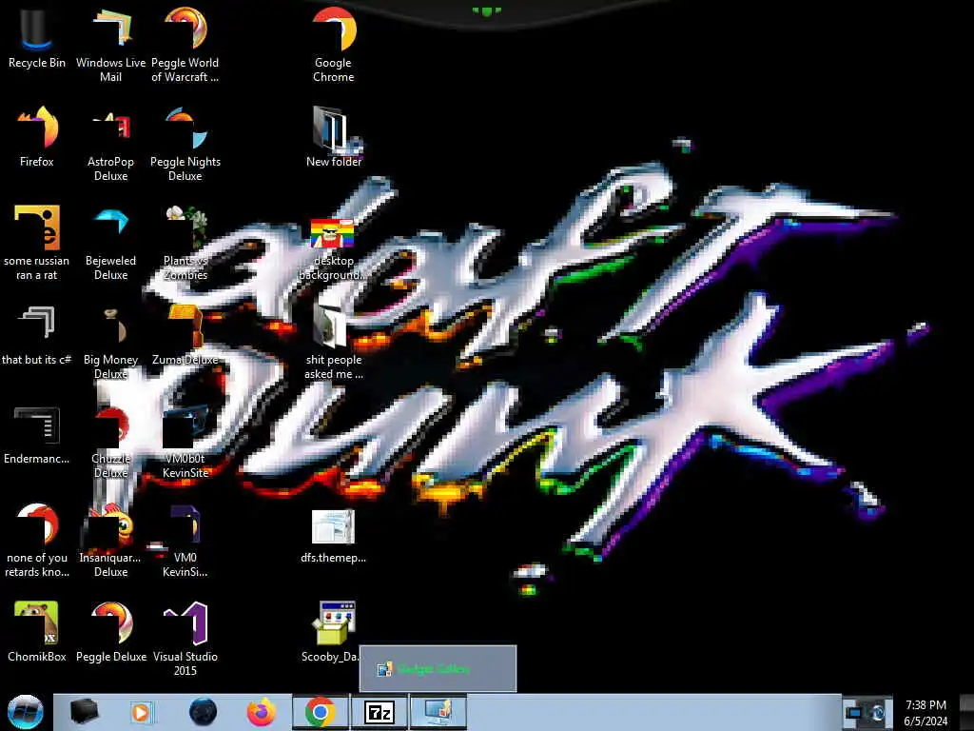
Task: Open the black box taskbar icon
Action: pyautogui.click(x=84, y=712)
